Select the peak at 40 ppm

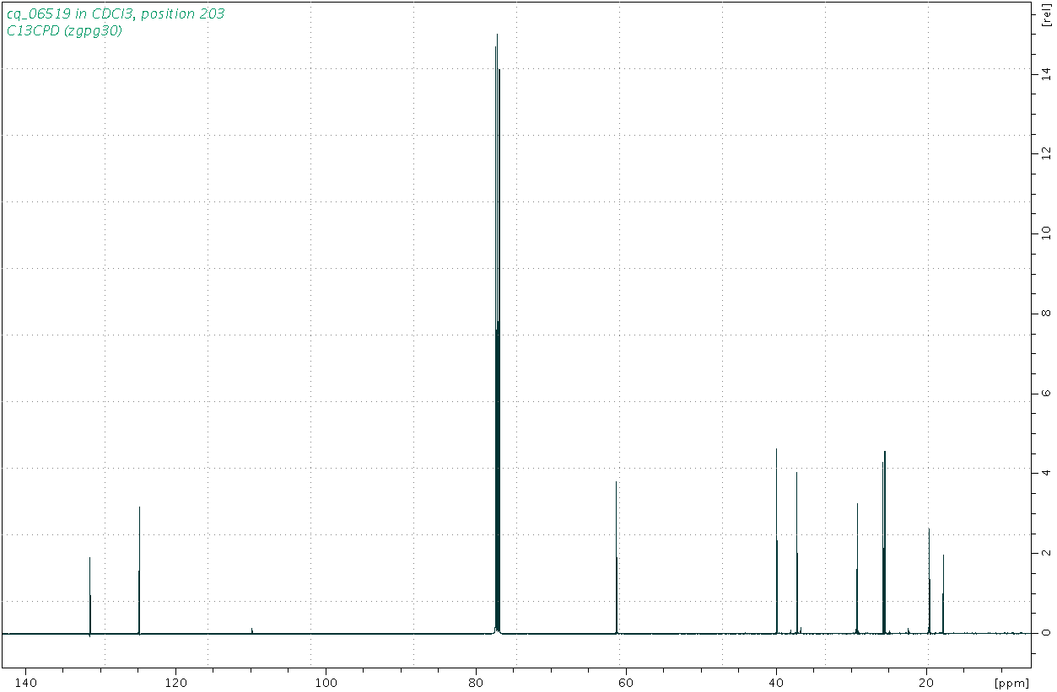776,540
